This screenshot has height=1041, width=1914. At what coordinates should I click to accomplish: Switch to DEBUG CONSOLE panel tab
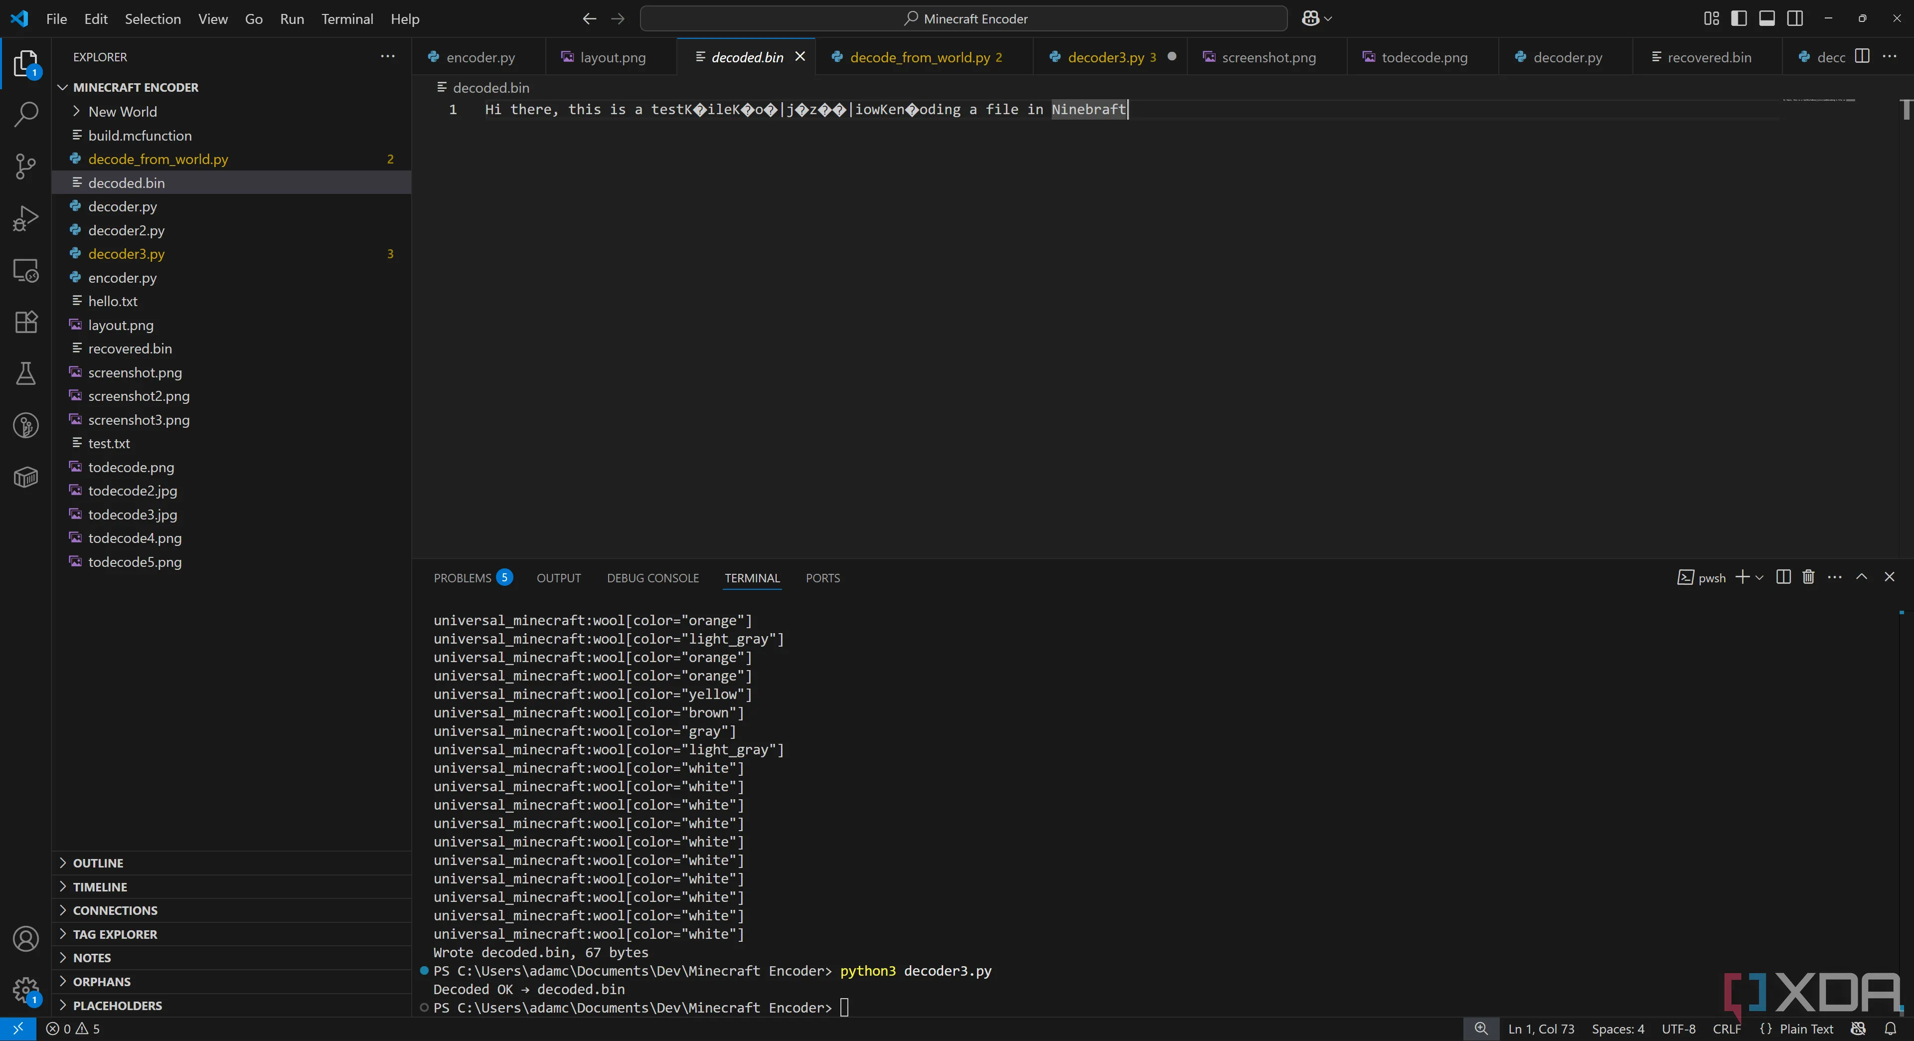pos(652,577)
